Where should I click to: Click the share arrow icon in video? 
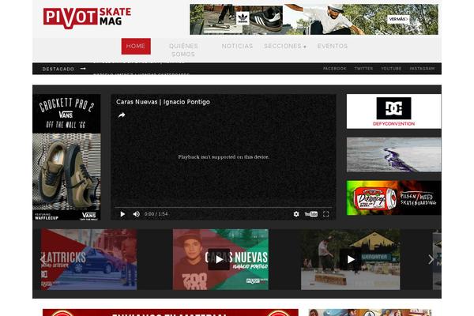[x=122, y=115]
